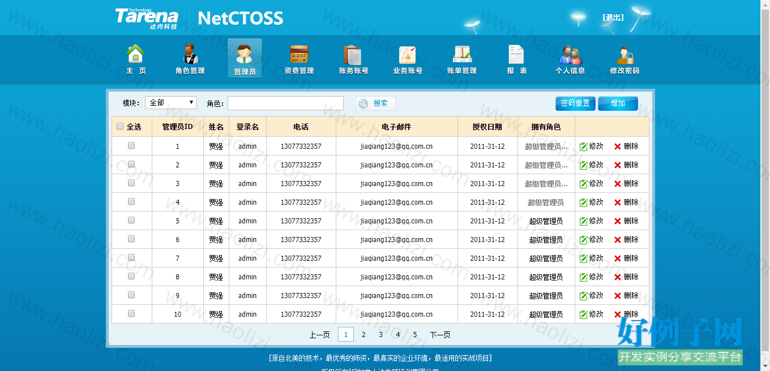
Task: Click date 2011-31-12 in row 9
Action: tap(487, 296)
